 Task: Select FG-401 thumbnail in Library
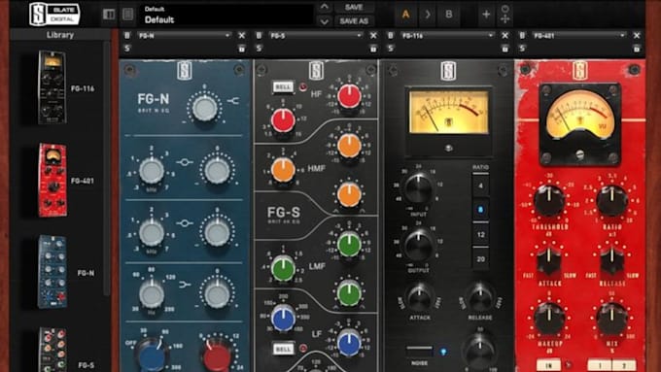click(52, 181)
